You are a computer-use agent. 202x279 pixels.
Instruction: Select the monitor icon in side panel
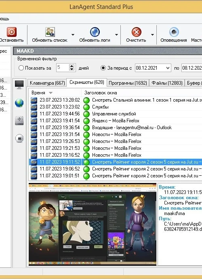19,85
